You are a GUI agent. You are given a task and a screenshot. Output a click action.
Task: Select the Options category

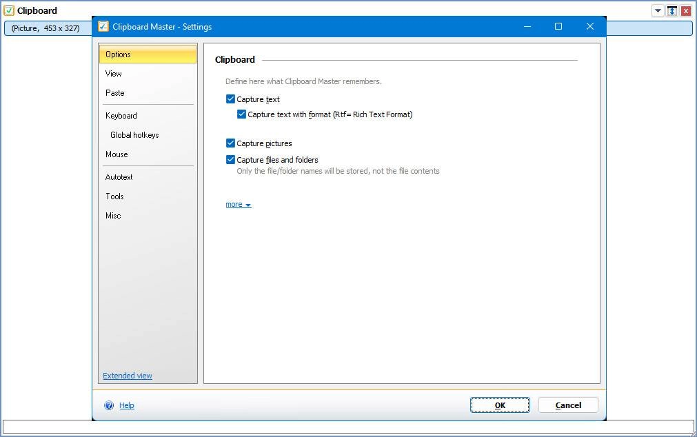148,54
